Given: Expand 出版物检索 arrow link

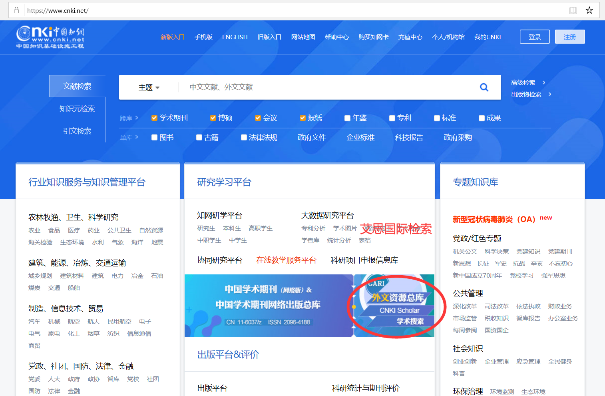Looking at the screenshot, I should [x=531, y=94].
